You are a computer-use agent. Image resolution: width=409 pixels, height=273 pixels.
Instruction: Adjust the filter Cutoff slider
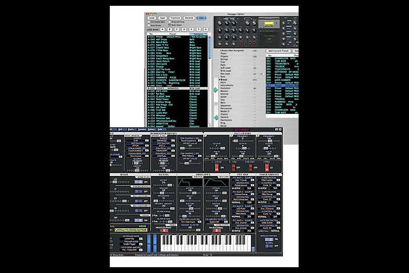[x=164, y=185]
